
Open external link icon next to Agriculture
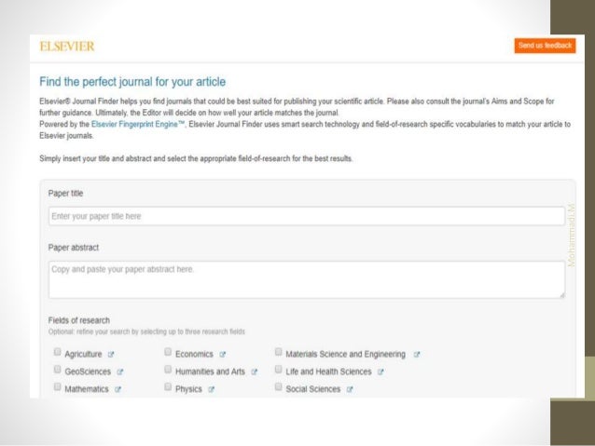111,355
